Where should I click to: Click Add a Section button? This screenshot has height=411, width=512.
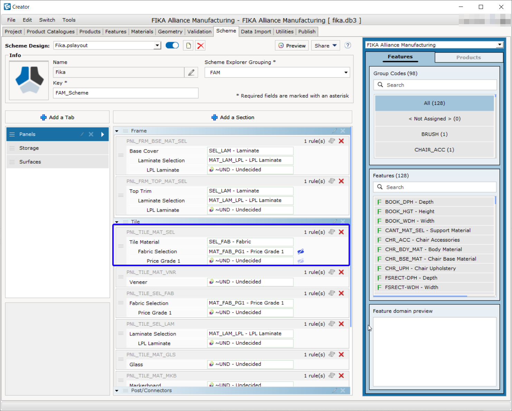233,117
